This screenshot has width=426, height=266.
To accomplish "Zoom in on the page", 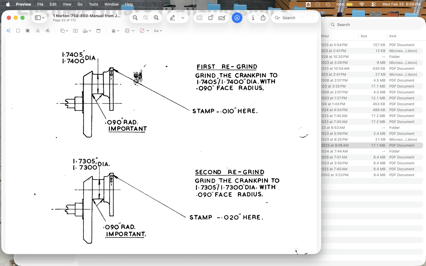I will 156,18.
